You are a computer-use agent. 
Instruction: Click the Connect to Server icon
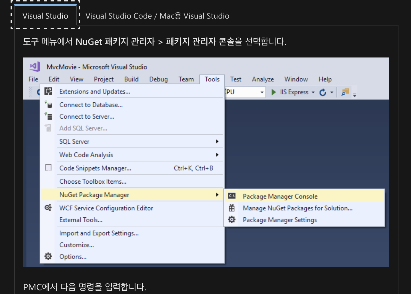(x=48, y=116)
